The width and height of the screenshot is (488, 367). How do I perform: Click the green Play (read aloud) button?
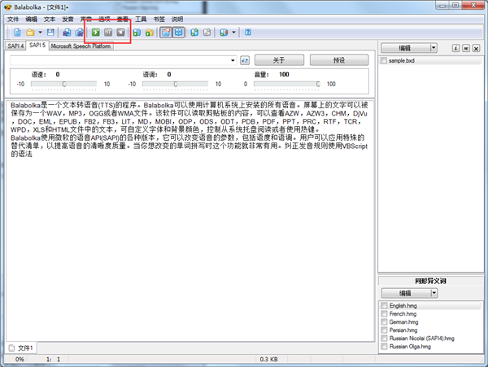[95, 33]
